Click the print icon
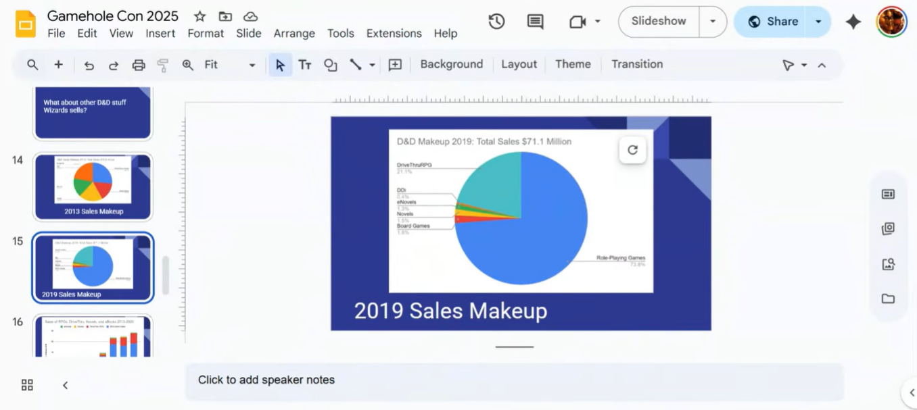Image resolution: width=917 pixels, height=410 pixels. (x=139, y=65)
